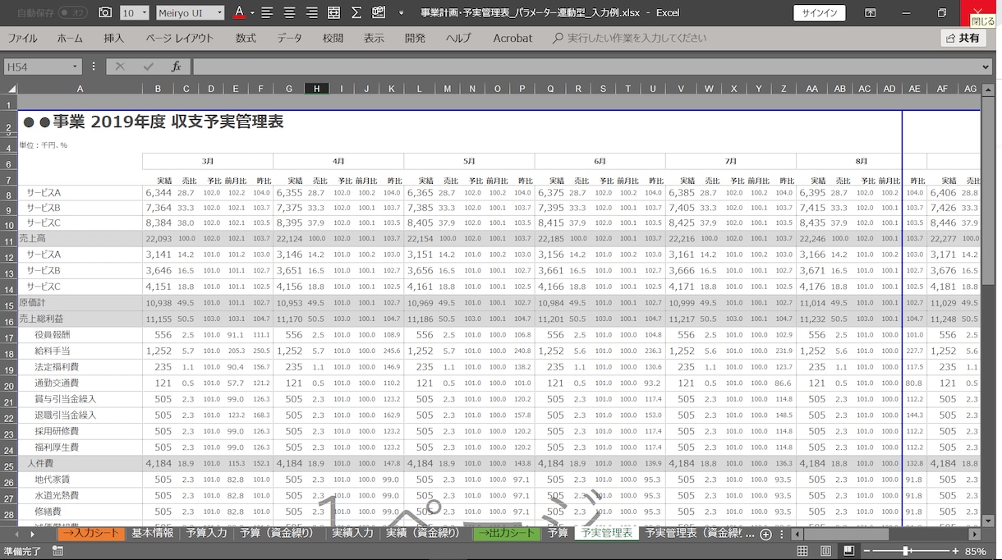Screen dimensions: 1002x560
Task: Switch to the 実績（資金繰り） sheet tab
Action: click(423, 533)
